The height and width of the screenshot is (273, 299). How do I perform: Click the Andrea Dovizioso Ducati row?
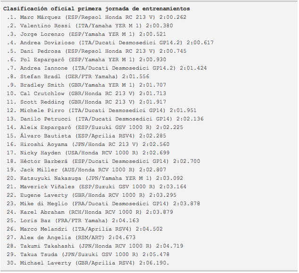coord(110,43)
